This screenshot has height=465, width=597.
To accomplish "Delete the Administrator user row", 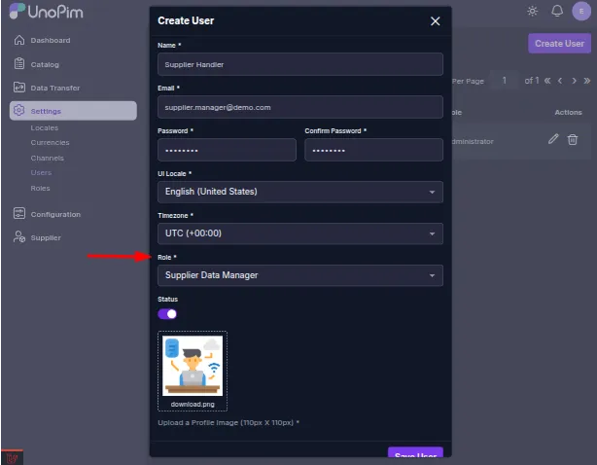I will click(x=573, y=139).
